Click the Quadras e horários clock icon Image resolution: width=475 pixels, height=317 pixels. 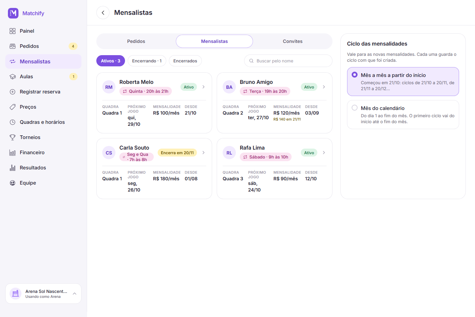[x=13, y=122]
